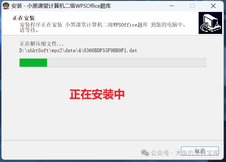Minimize the installer window
The image size is (226, 162).
(x=172, y=6)
